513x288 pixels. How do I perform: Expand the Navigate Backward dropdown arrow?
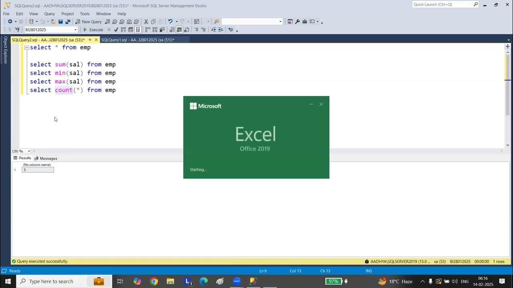click(x=16, y=22)
